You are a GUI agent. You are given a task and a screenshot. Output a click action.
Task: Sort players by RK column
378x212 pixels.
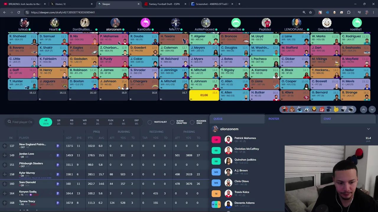11,138
